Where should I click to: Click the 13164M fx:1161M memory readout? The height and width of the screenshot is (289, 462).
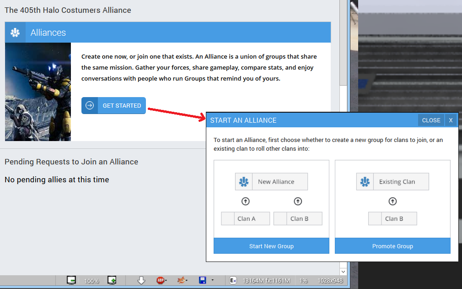[266, 281]
